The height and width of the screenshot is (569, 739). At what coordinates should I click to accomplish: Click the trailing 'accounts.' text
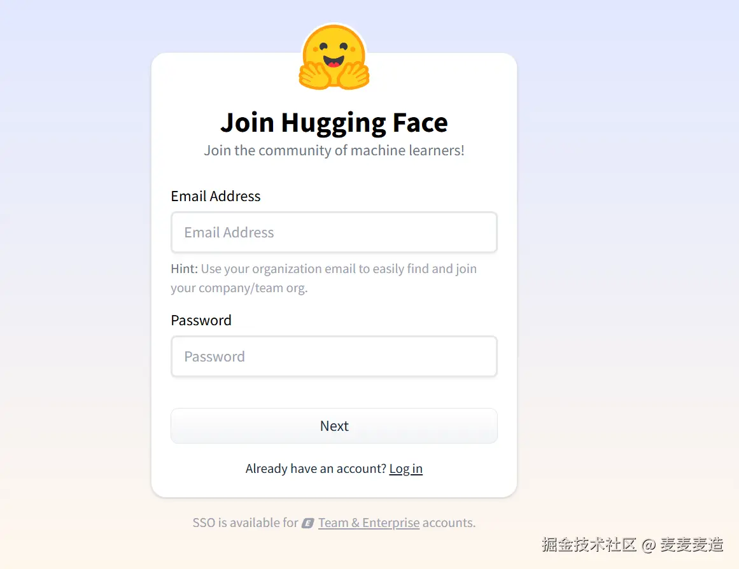pos(449,523)
